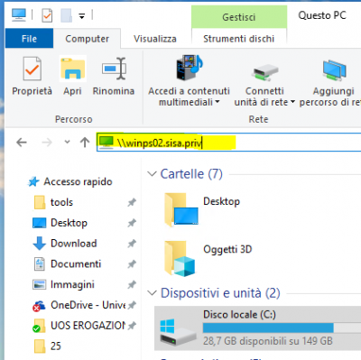This screenshot has width=361, height=360.
Task: Go back with the left arrow
Action: [22, 143]
